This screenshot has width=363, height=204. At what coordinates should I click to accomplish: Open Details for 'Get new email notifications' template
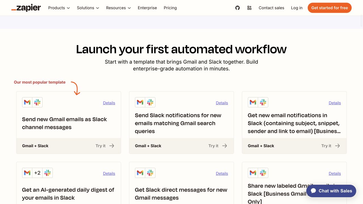click(x=335, y=103)
